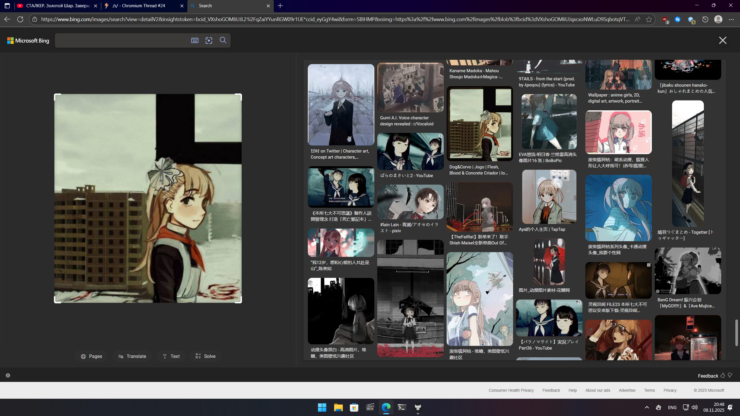
Task: Click the thumbs up feedback icon
Action: pyautogui.click(x=723, y=375)
